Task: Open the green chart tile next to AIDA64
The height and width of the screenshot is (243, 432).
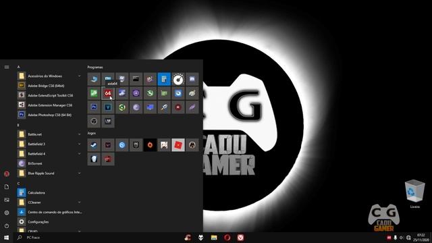Action: (94, 93)
